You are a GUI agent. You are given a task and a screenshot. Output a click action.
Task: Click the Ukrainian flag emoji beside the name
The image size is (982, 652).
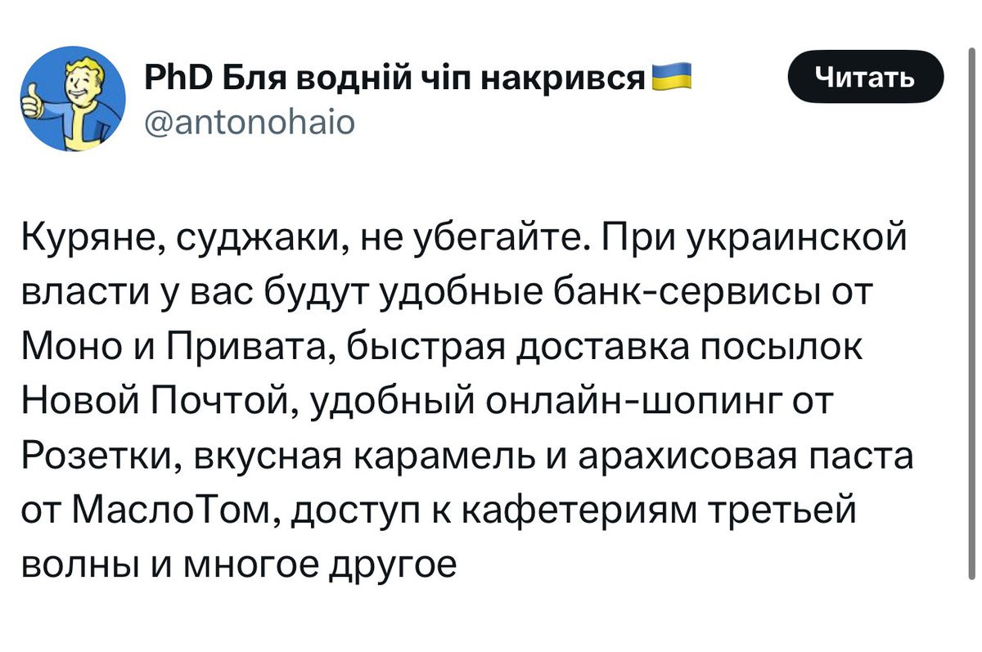[x=672, y=76]
